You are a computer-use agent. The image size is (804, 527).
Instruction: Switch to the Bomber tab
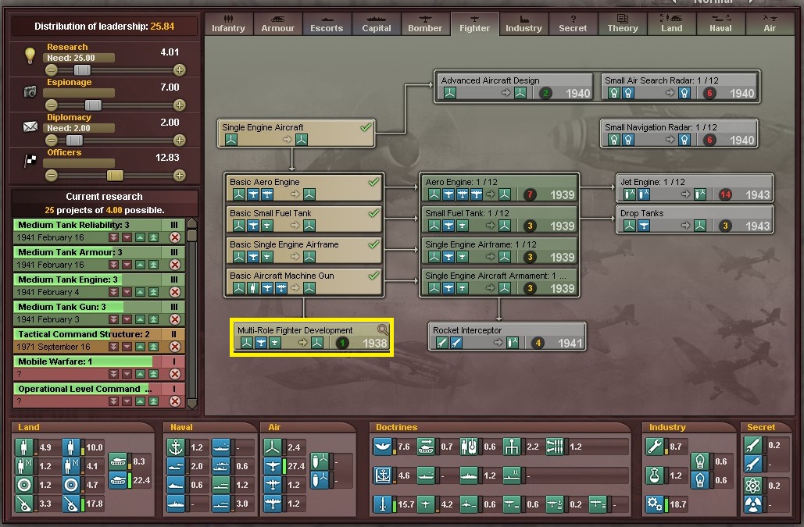tap(425, 23)
